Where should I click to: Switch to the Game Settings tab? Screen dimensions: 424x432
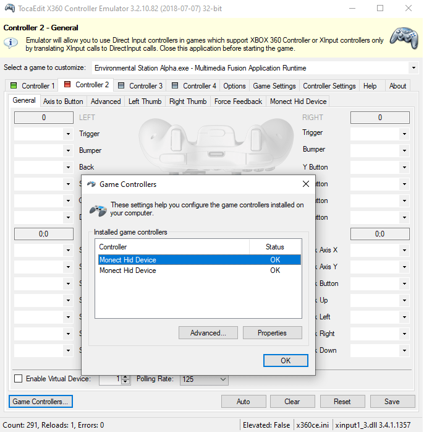[274, 86]
